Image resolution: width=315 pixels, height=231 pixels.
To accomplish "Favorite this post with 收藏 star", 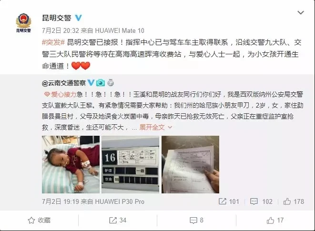I will click(x=39, y=221).
